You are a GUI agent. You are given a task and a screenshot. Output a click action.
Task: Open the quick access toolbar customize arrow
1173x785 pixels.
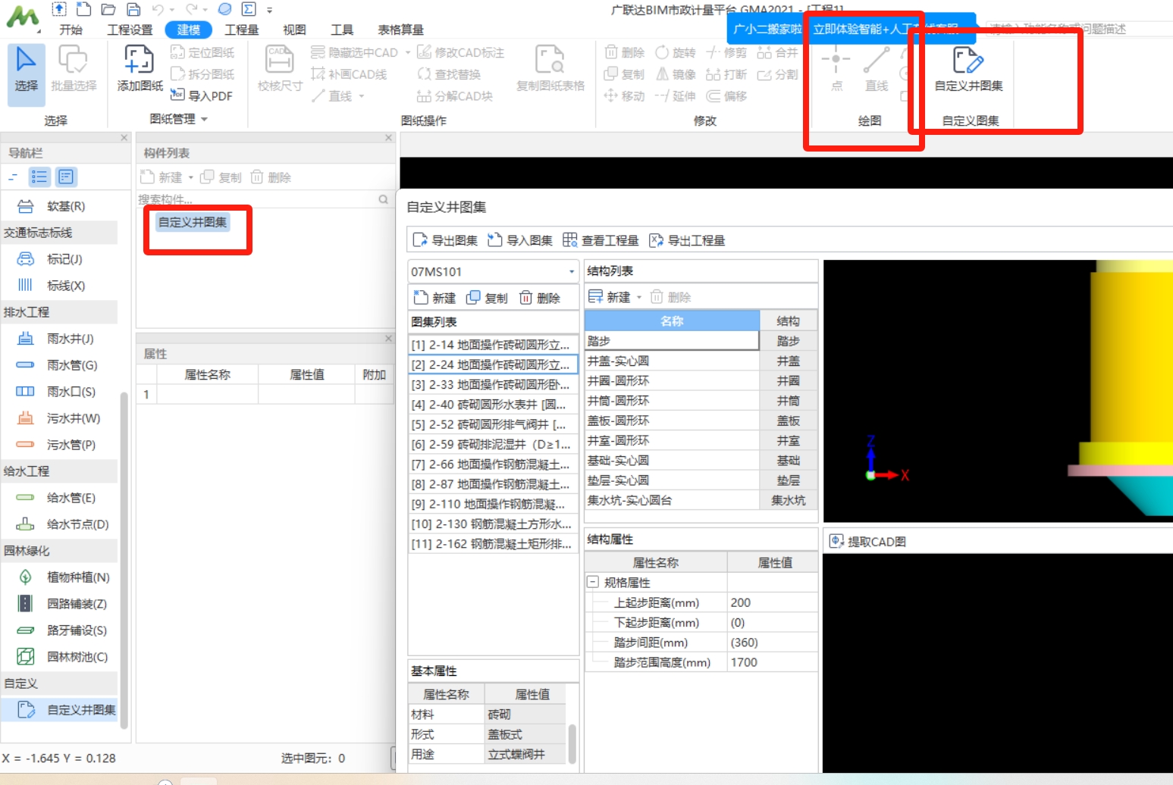(x=269, y=10)
